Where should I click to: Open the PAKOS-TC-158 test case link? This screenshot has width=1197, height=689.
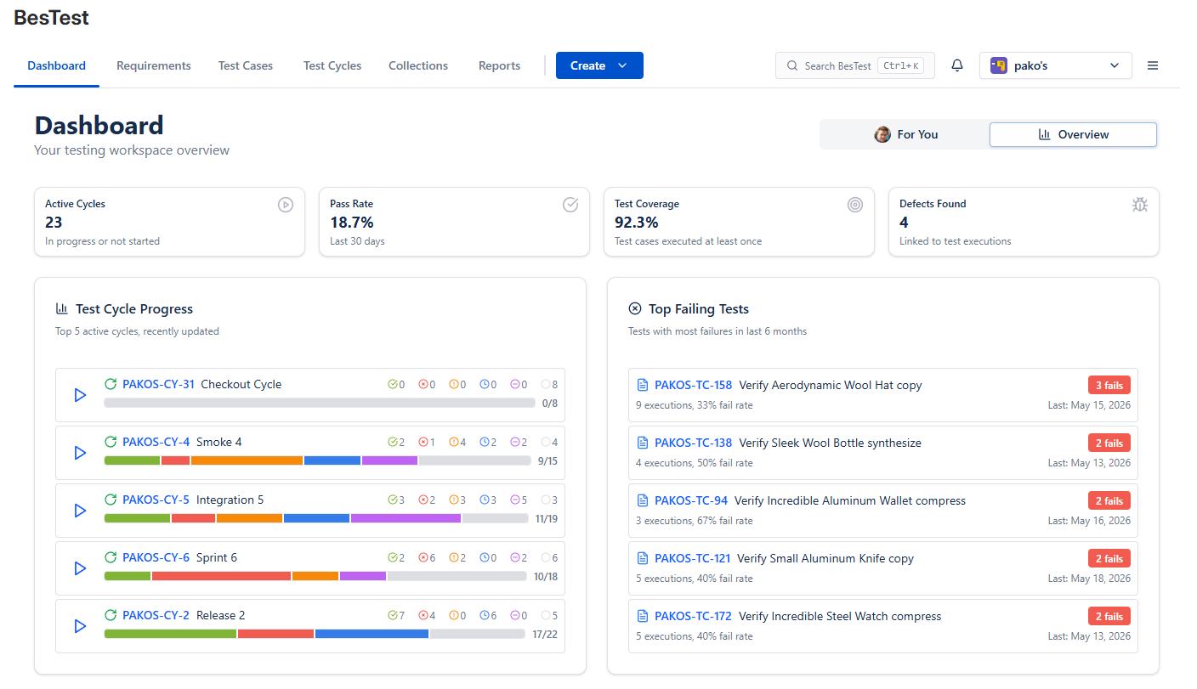click(x=693, y=385)
